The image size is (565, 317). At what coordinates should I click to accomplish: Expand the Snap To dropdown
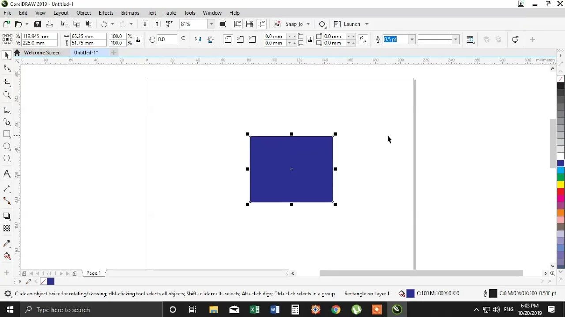(x=308, y=24)
